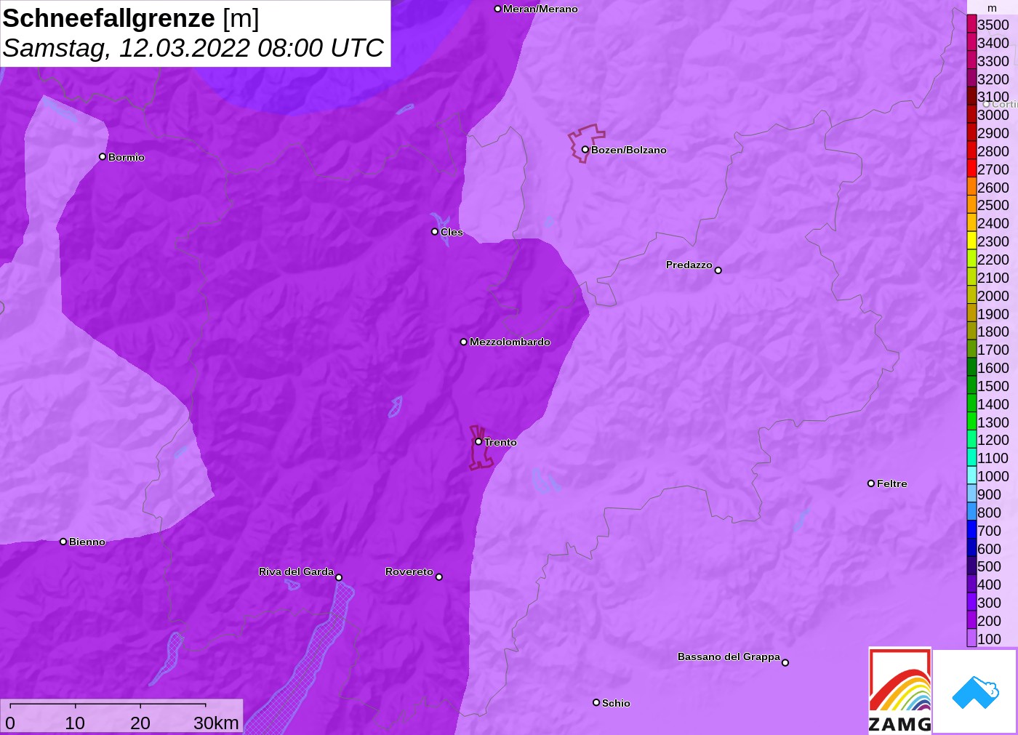Click the ZAMG rainbow logo
1018x735 pixels.
coord(900,690)
